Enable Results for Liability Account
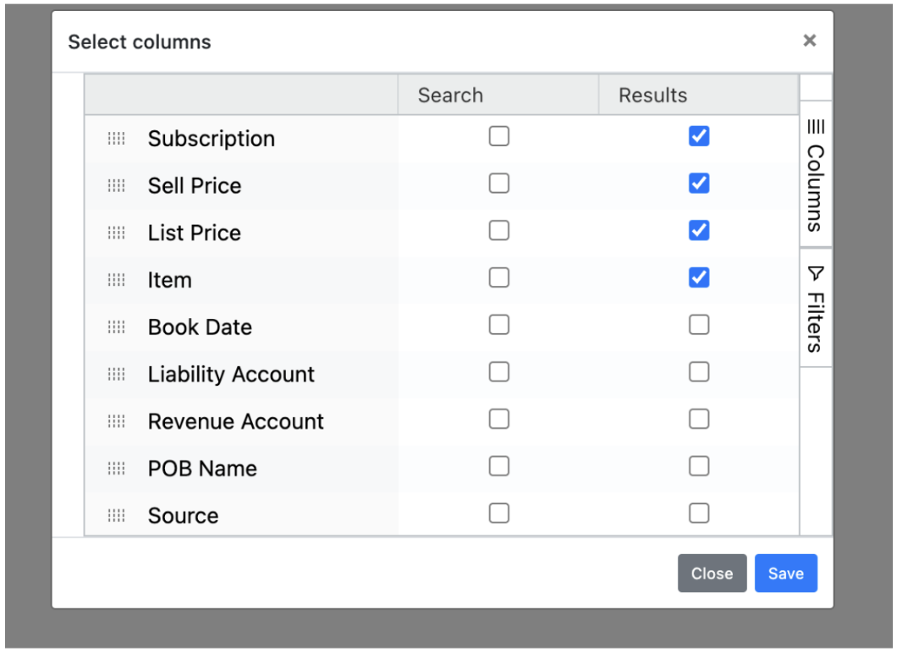The image size is (897, 653). (x=699, y=372)
